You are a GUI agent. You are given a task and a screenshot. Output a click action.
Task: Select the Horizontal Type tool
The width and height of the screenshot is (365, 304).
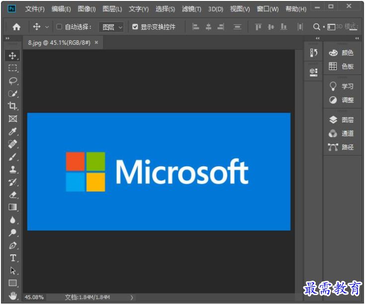tap(12, 258)
